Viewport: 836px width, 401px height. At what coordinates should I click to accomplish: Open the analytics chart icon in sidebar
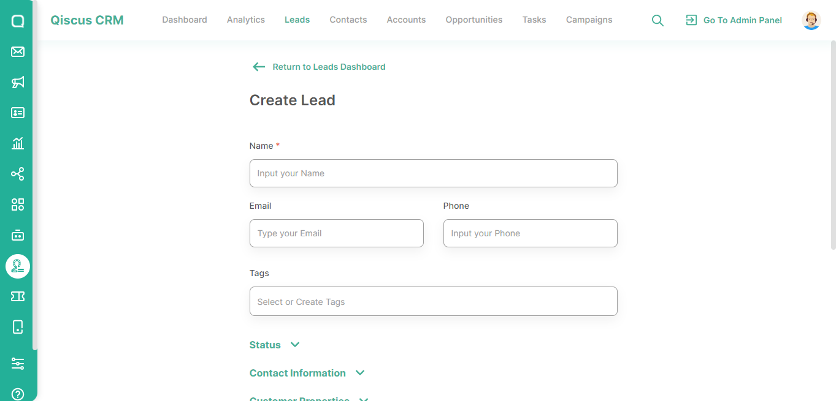pyautogui.click(x=18, y=143)
